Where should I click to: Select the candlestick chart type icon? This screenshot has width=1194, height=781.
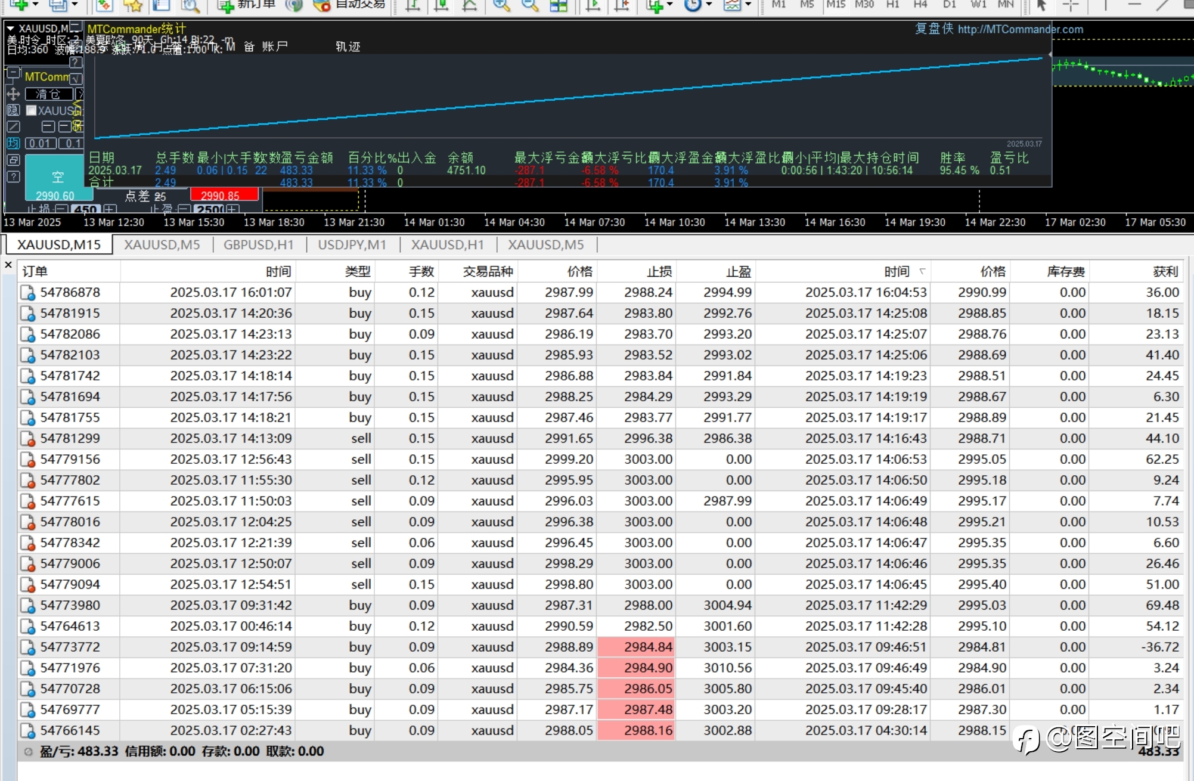pos(441,5)
